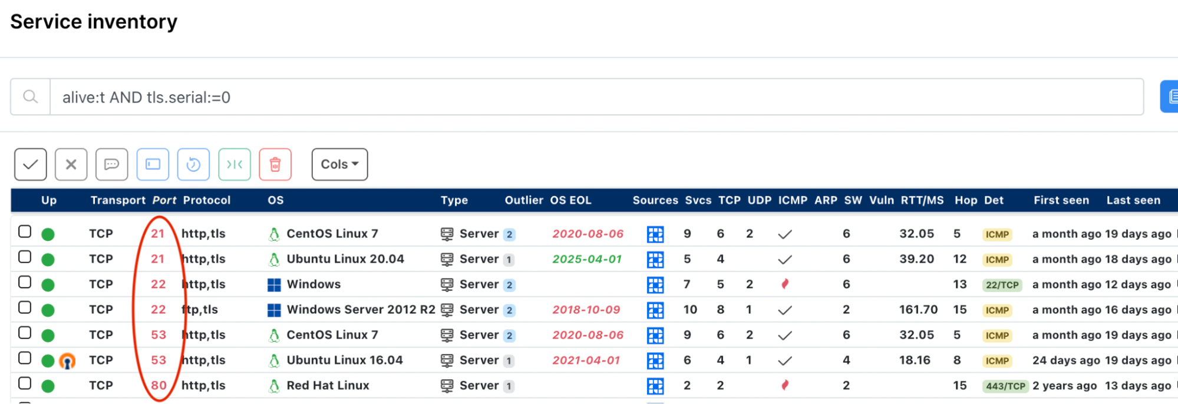Click the 22/TCP detection badge
Image resolution: width=1178 pixels, height=404 pixels.
coord(1002,285)
